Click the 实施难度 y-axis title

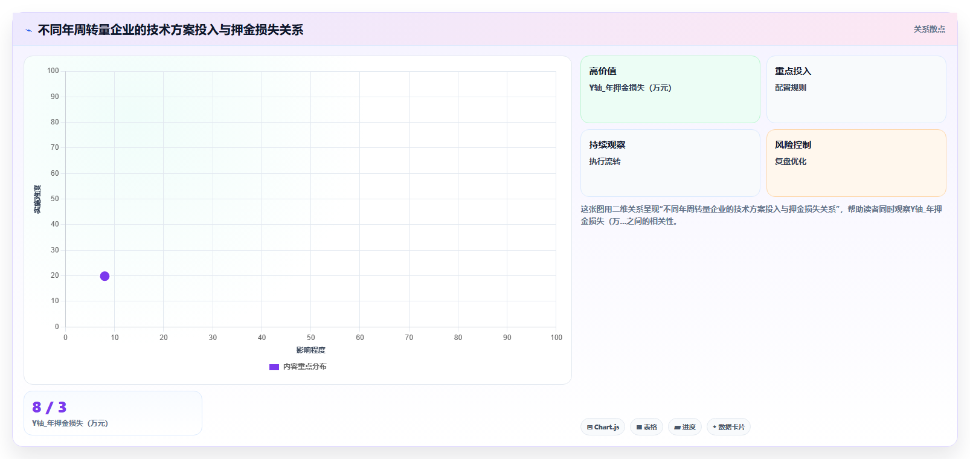click(x=37, y=199)
